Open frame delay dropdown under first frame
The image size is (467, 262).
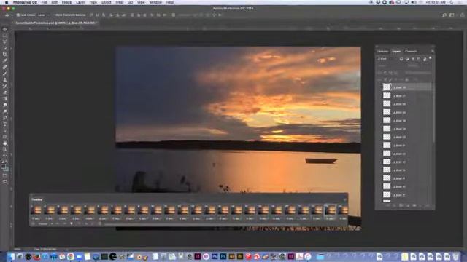click(36, 218)
